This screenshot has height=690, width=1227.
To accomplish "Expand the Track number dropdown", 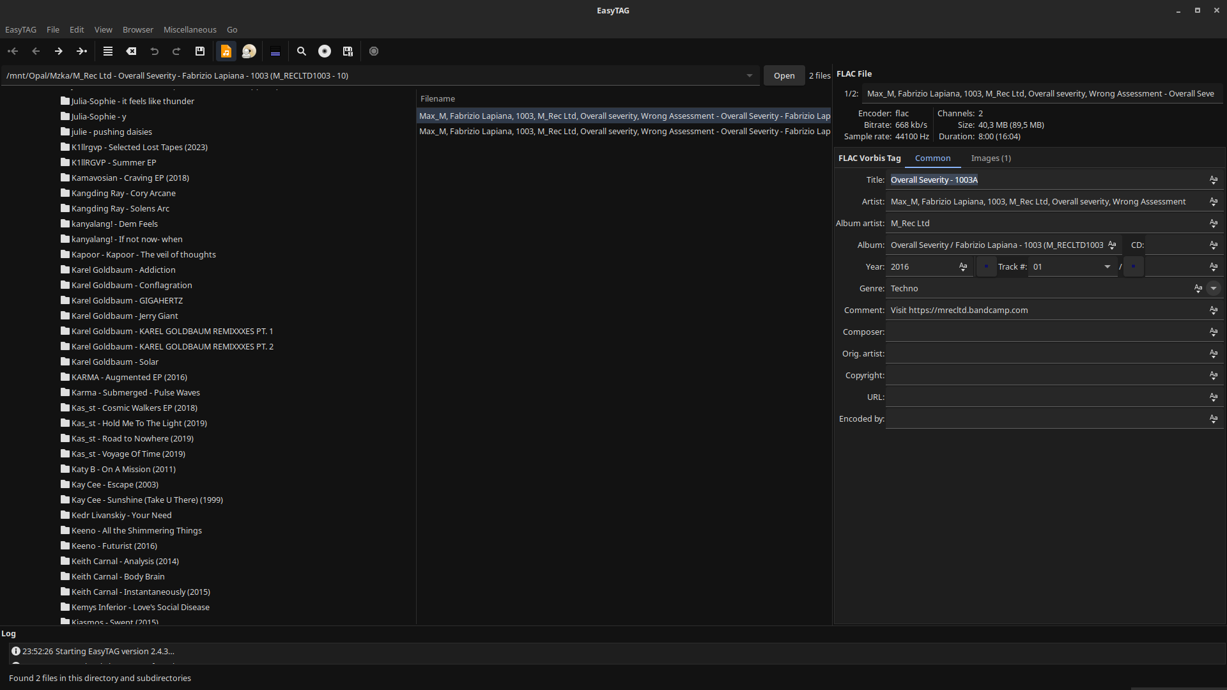I will [x=1107, y=266].
